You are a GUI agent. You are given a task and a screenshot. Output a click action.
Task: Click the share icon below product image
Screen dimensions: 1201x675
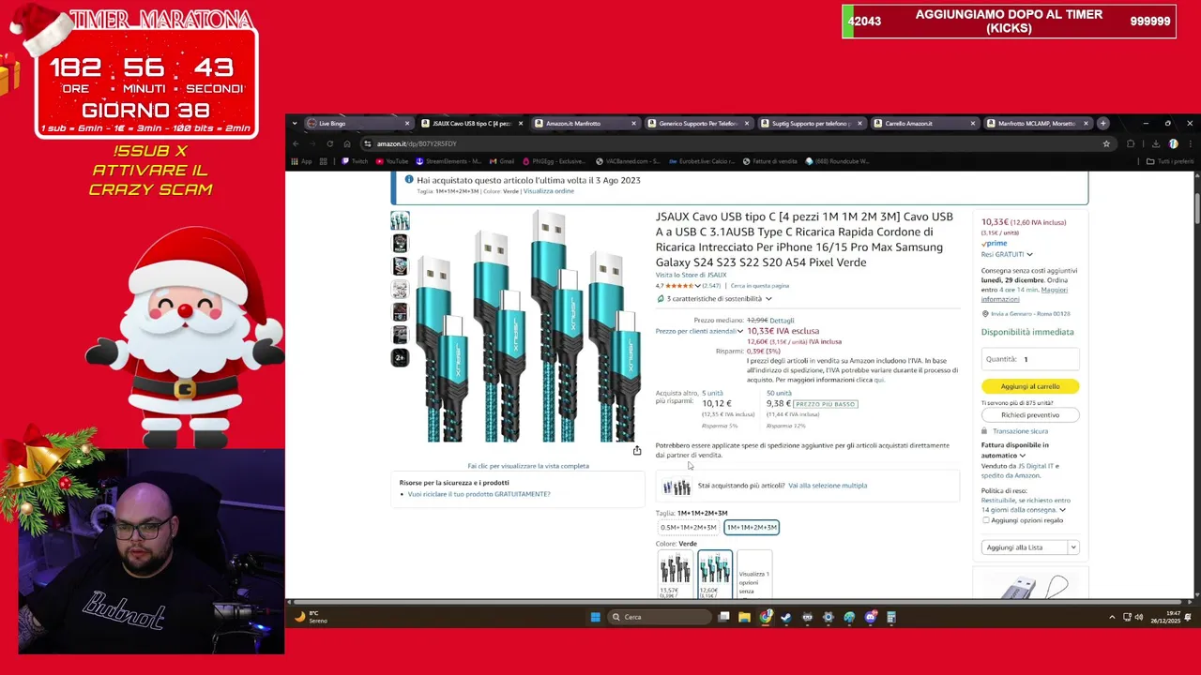[x=637, y=451]
